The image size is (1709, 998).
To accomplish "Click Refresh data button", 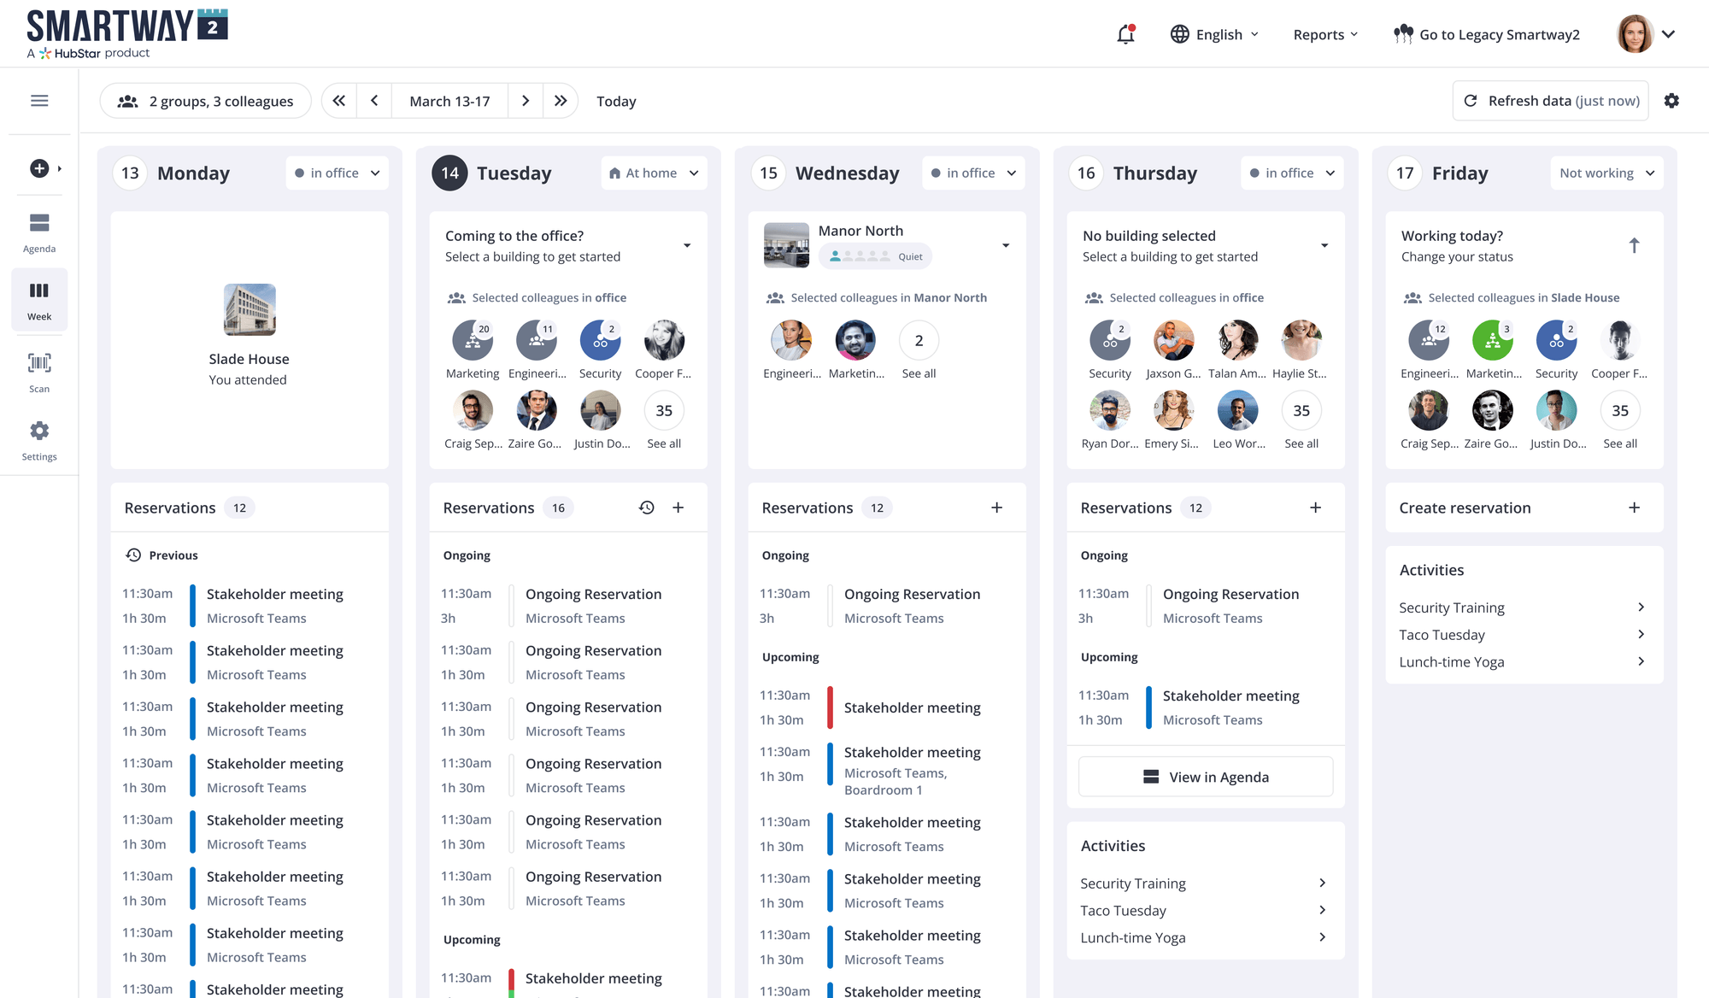I will coord(1551,101).
